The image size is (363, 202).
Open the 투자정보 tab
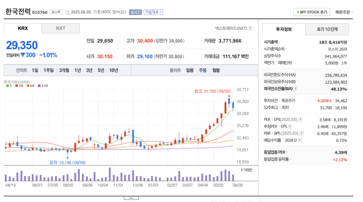click(283, 29)
